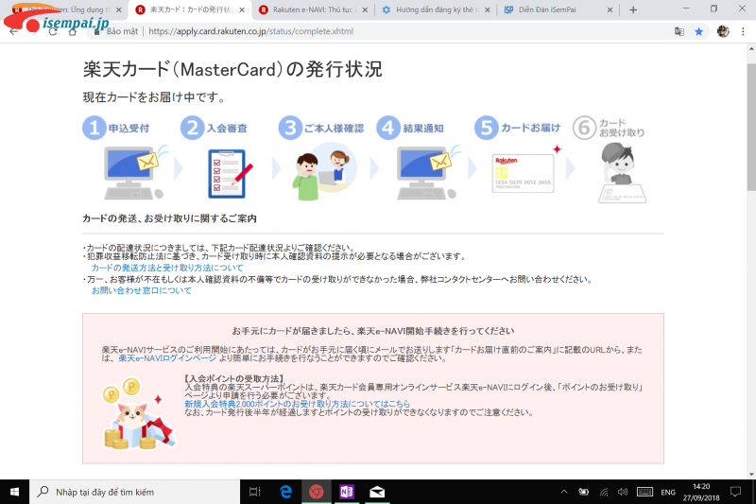Open the Windows Start menu
Screen dimensions: 756x504
click(14, 492)
